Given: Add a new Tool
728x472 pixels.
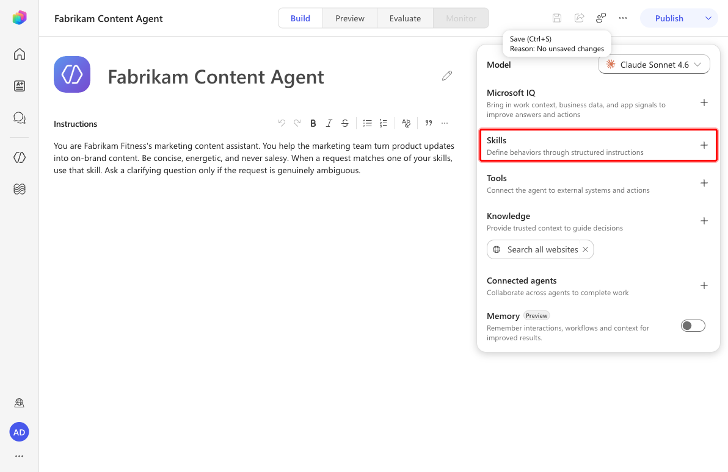Looking at the screenshot, I should (x=704, y=183).
